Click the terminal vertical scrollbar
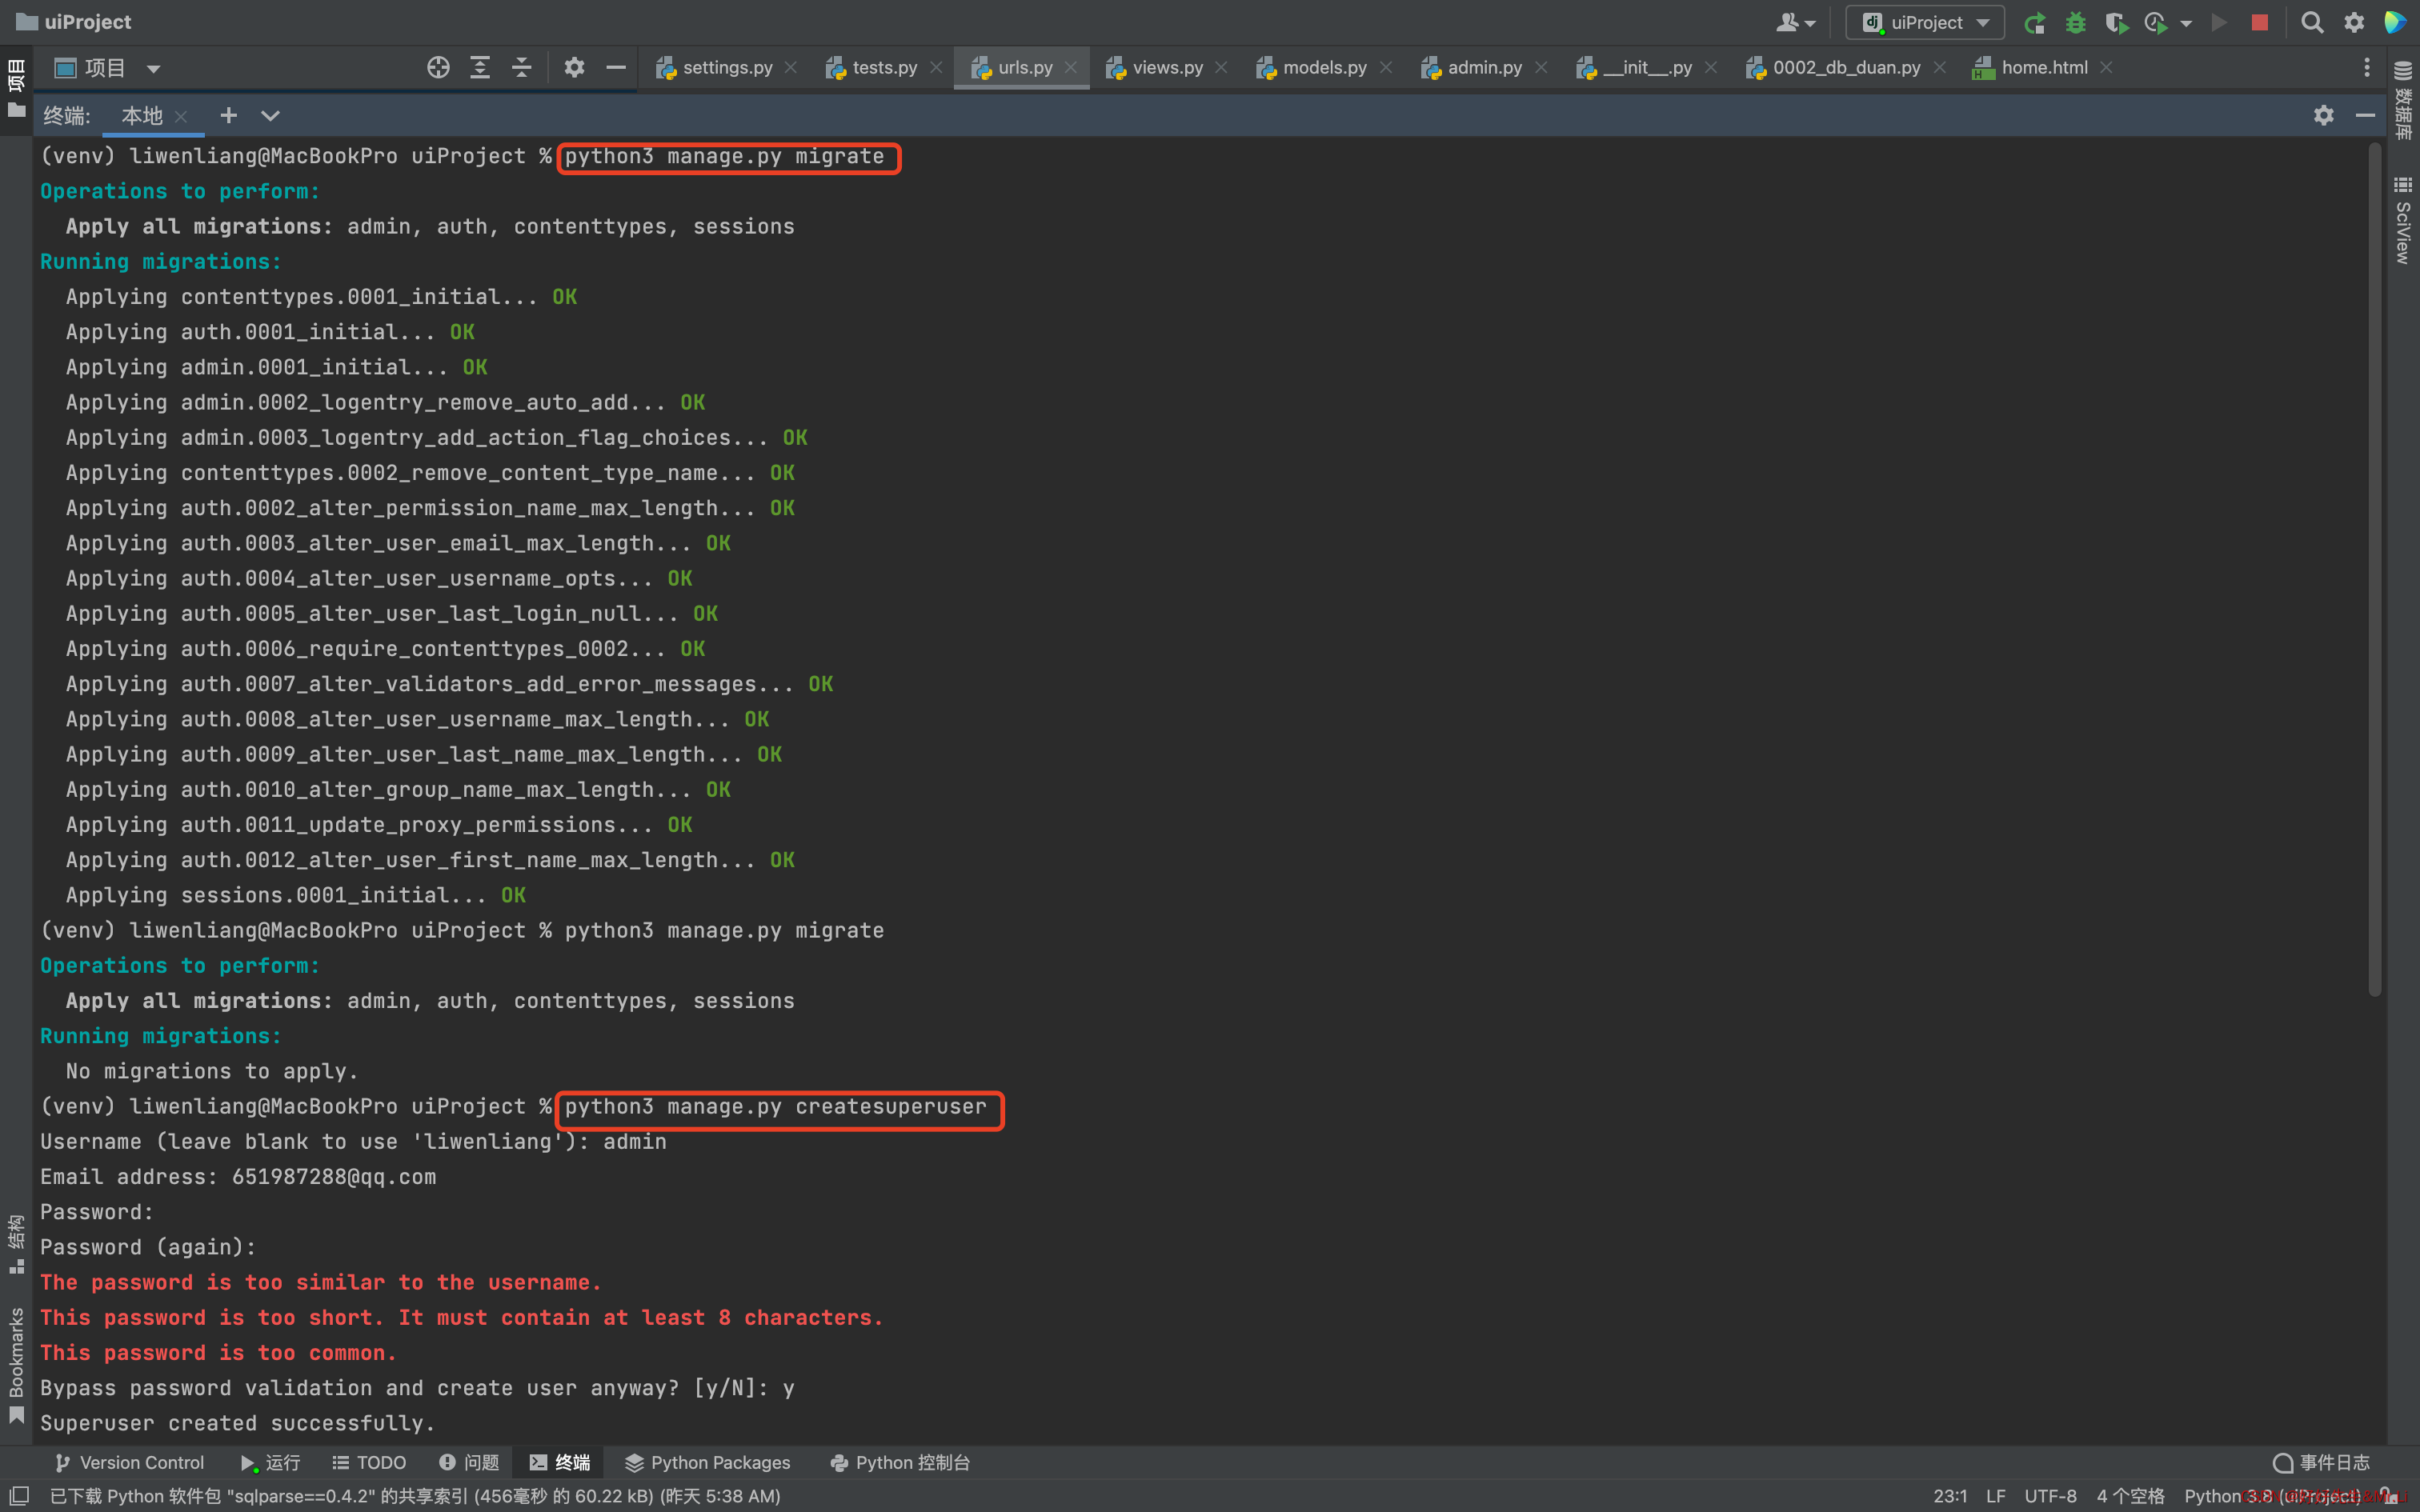The height and width of the screenshot is (1512, 2420). pyautogui.click(x=2374, y=570)
